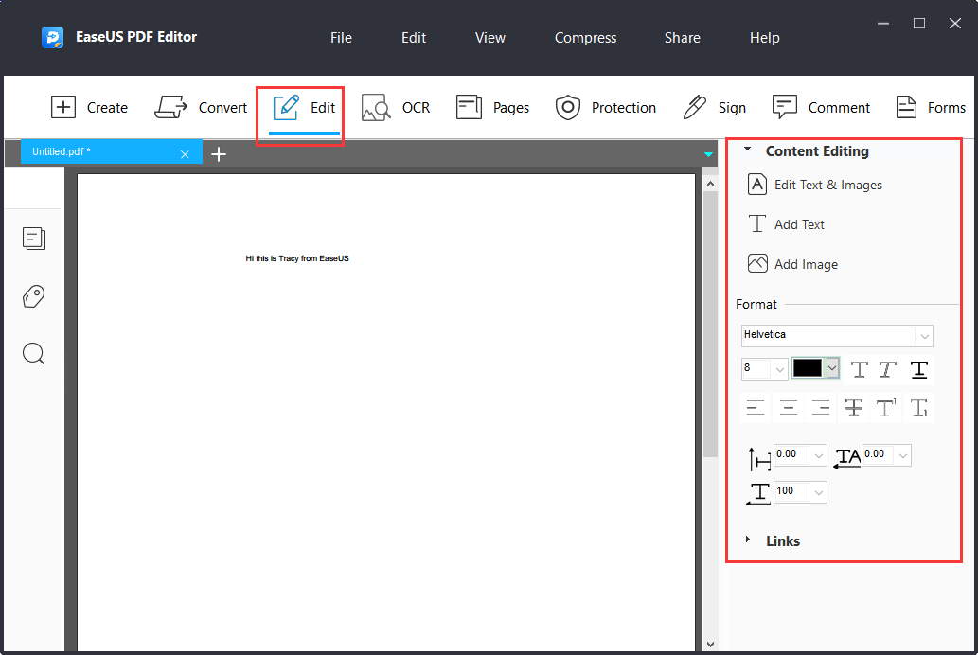Click the character spacing 0.00 field
This screenshot has width=978, height=655.
[879, 454]
